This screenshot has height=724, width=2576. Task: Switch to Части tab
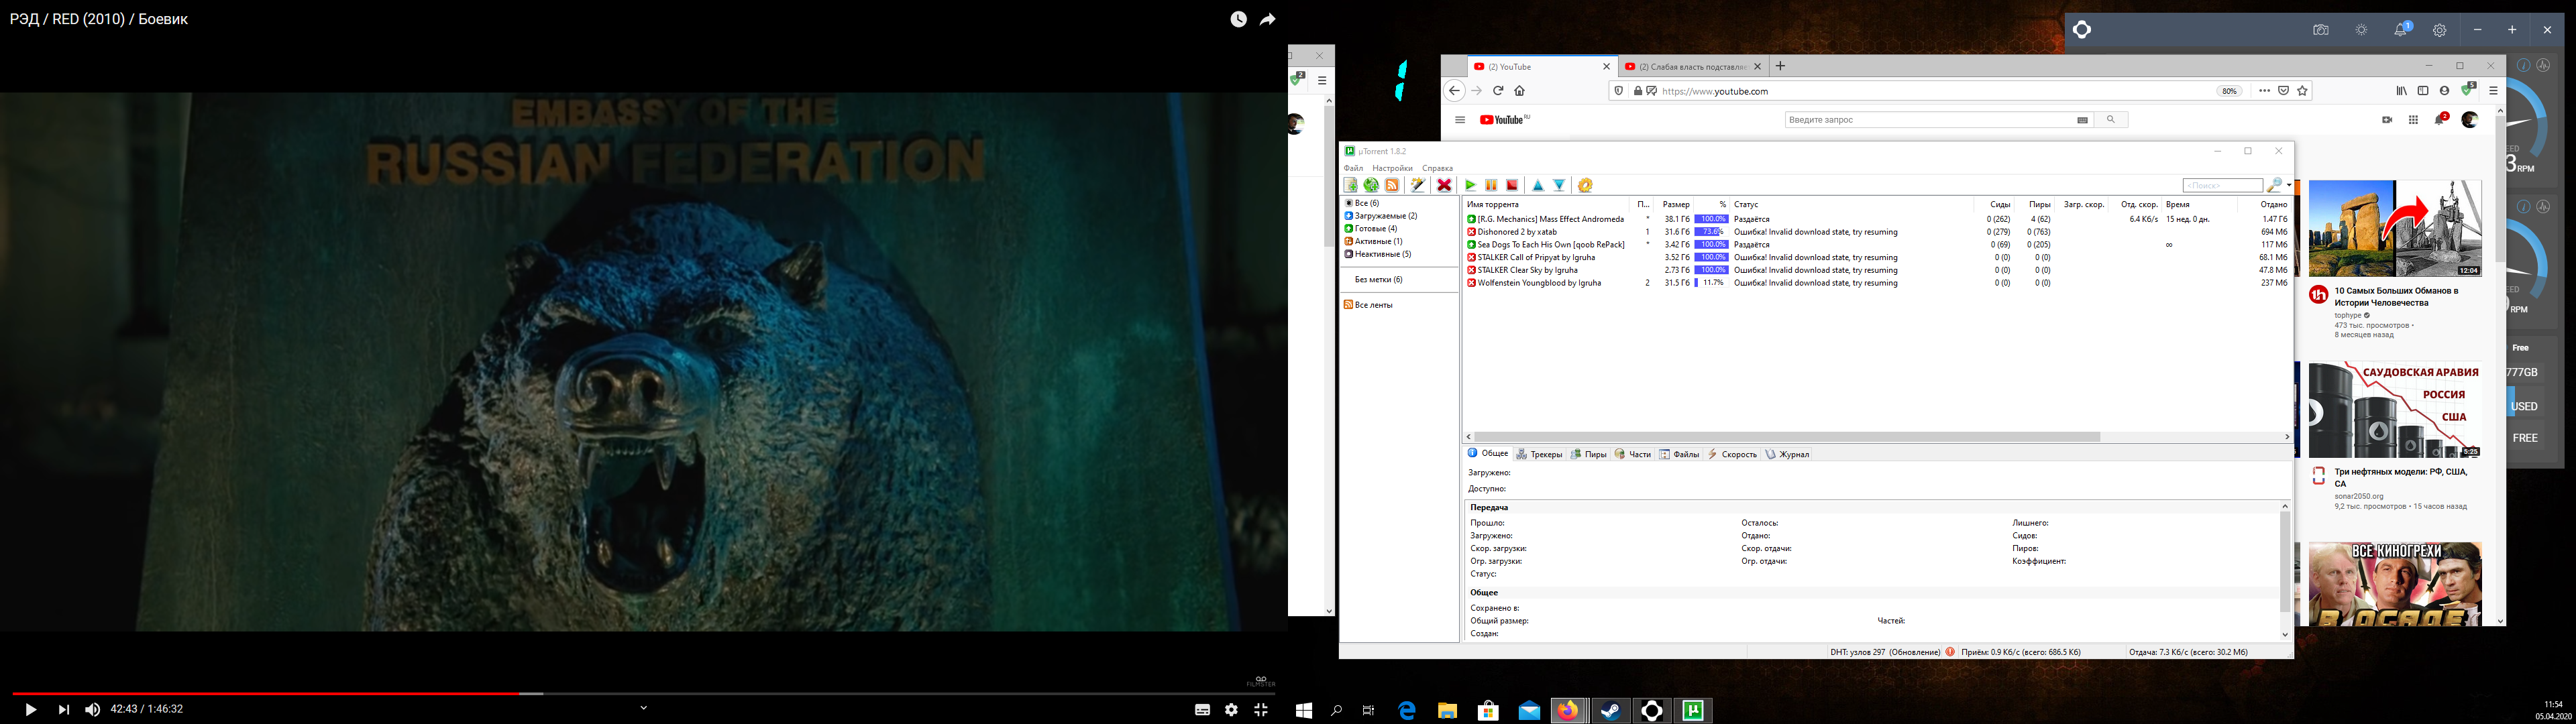click(1633, 454)
